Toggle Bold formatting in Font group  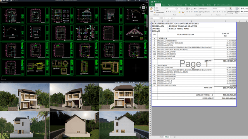coord(166,12)
